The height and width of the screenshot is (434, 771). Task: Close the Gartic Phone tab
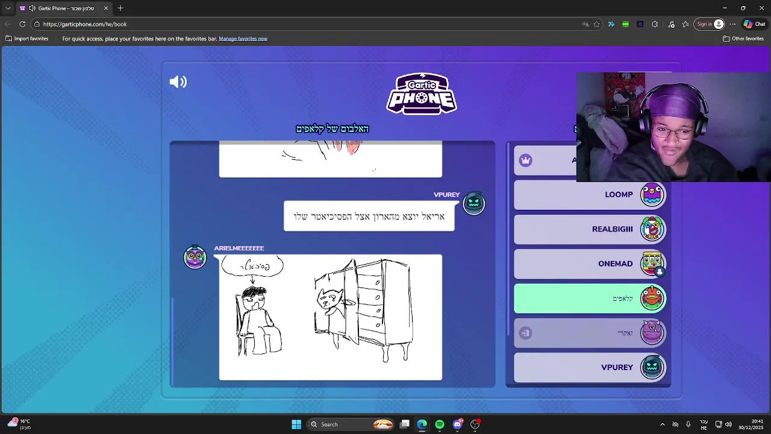[106, 8]
